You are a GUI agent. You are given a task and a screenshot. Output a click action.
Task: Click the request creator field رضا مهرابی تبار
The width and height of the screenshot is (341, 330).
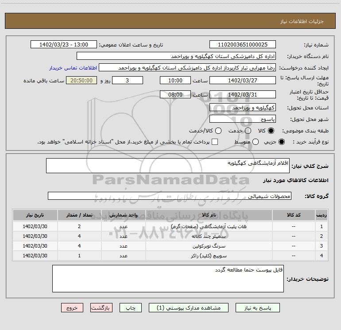[x=187, y=67]
